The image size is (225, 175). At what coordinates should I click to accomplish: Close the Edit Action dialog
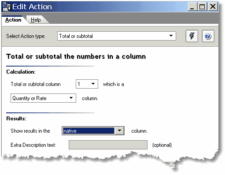(x=213, y=7)
